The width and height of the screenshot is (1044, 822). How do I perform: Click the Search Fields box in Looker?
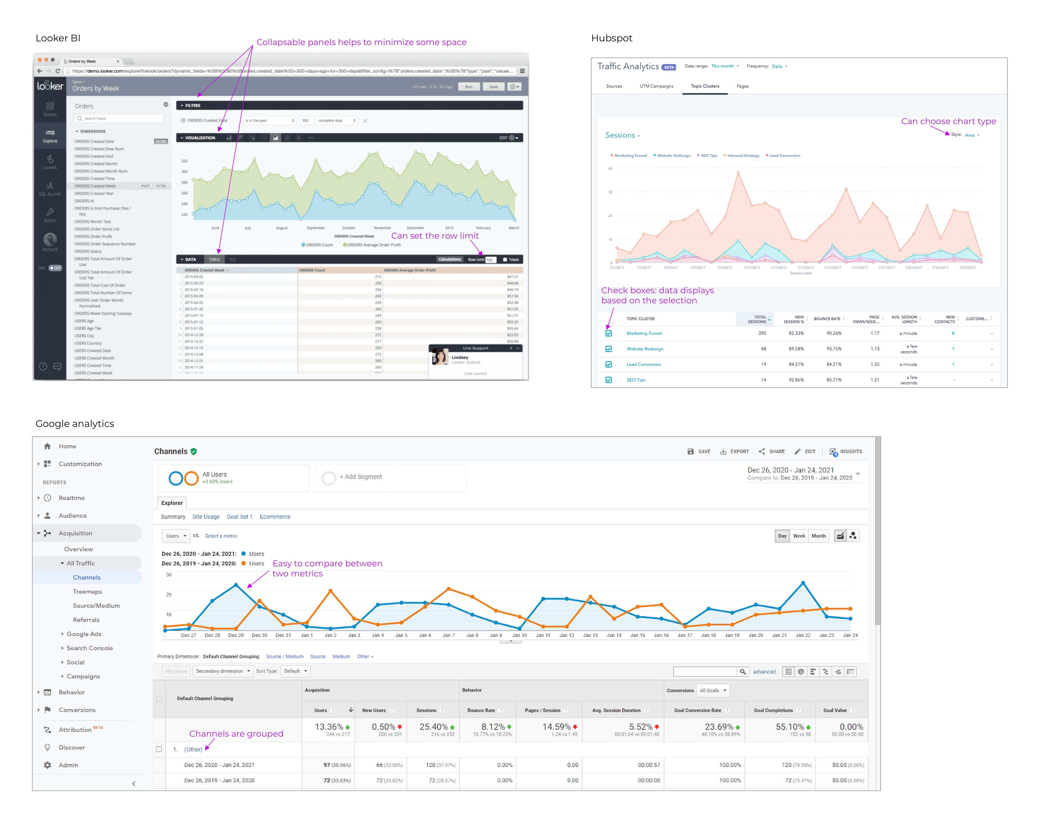click(119, 118)
